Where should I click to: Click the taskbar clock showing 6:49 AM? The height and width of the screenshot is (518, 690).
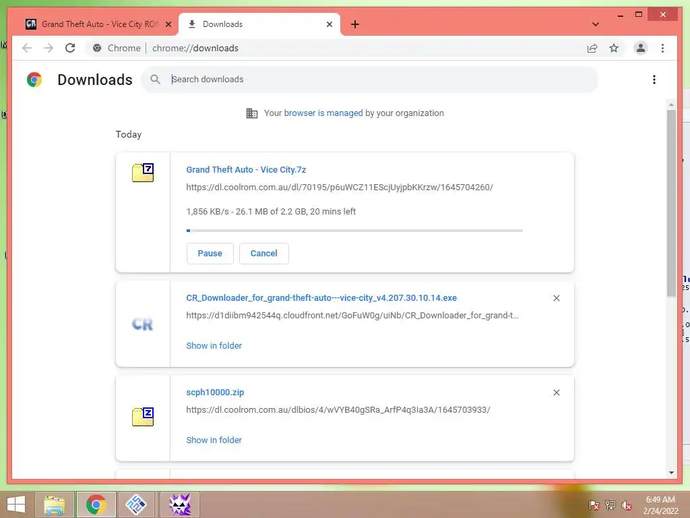tap(660, 505)
